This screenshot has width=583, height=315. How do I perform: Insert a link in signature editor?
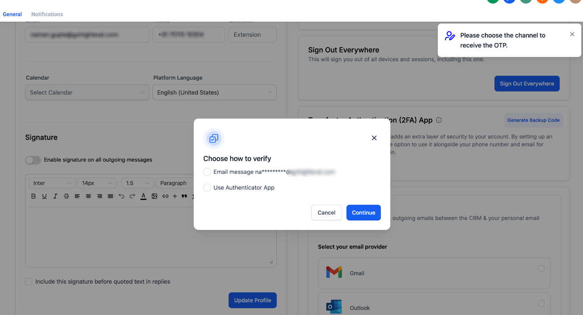[166, 196]
